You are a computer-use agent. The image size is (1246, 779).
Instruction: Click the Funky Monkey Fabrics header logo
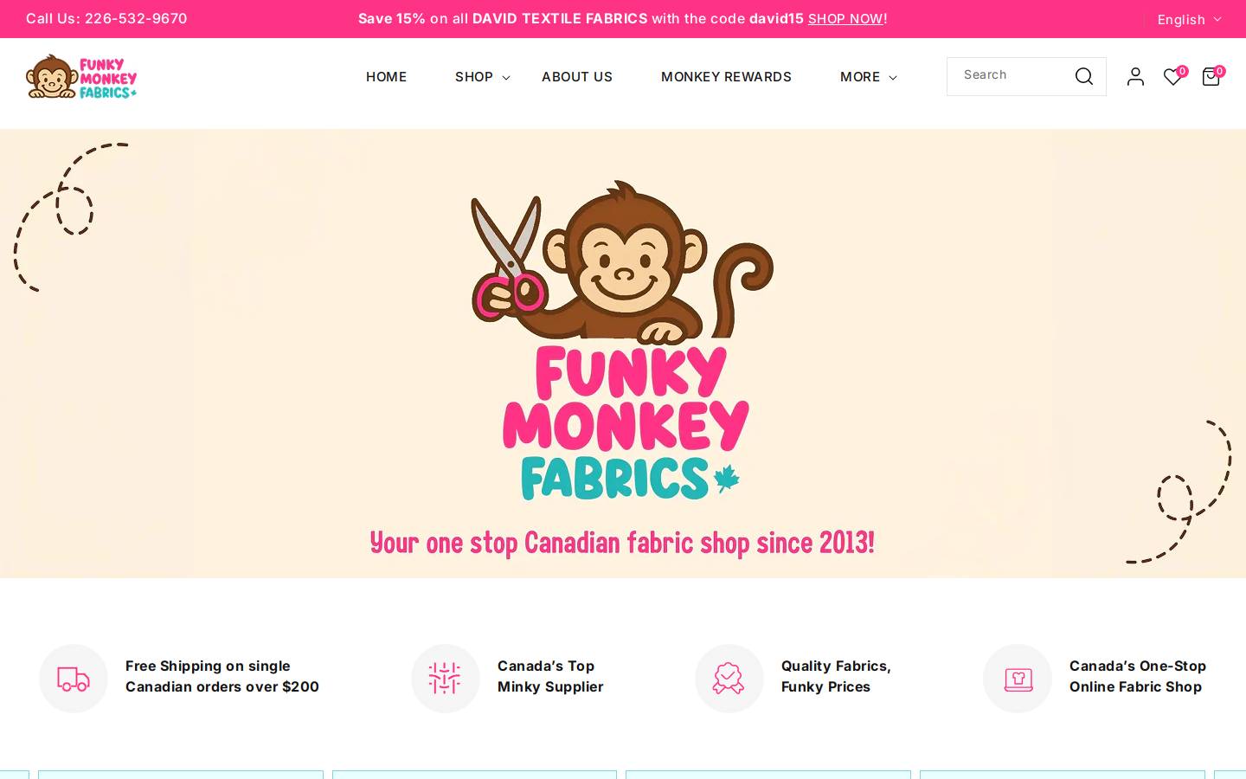(x=81, y=76)
